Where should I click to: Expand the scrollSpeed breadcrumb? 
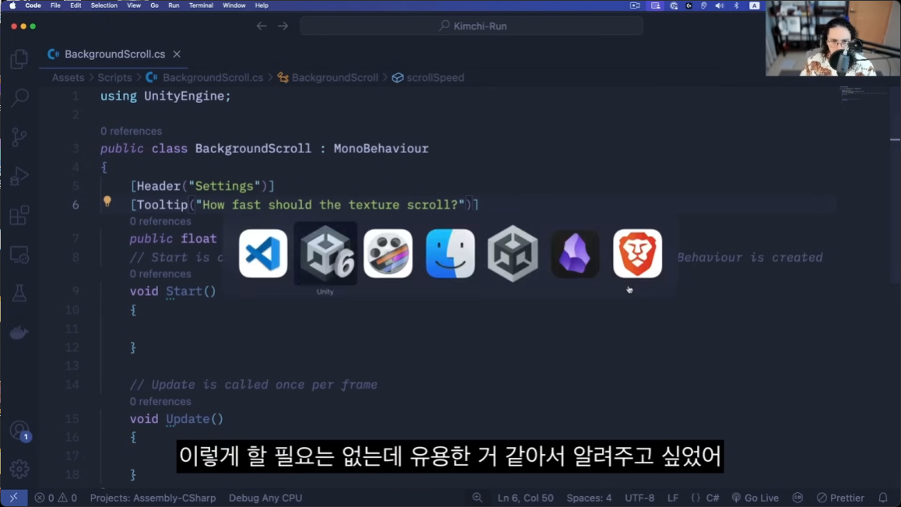(428, 78)
